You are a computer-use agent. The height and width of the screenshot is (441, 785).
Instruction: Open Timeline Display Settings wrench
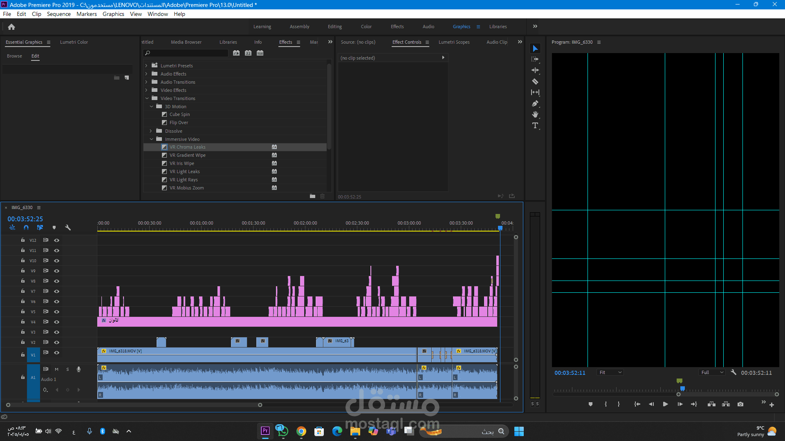pyautogui.click(x=68, y=227)
